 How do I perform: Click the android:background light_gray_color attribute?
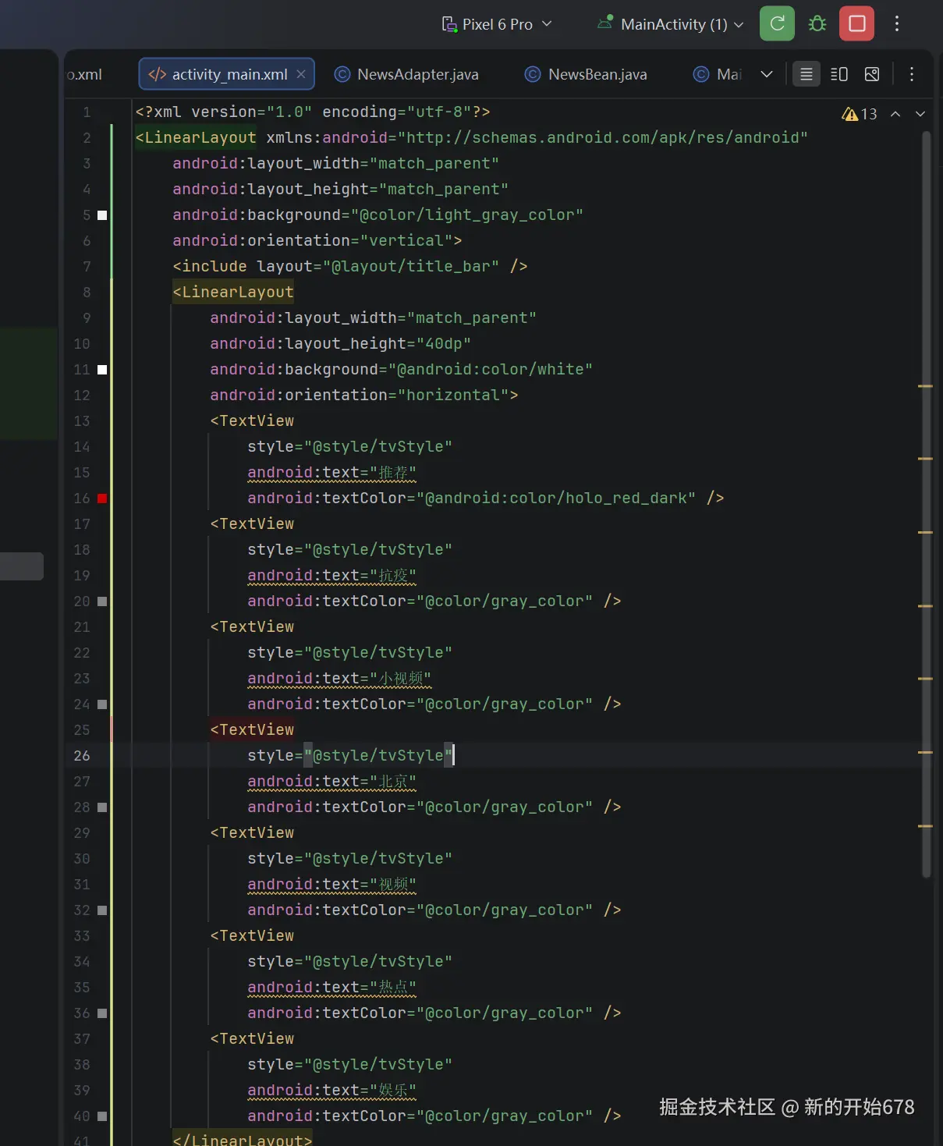[x=378, y=215]
